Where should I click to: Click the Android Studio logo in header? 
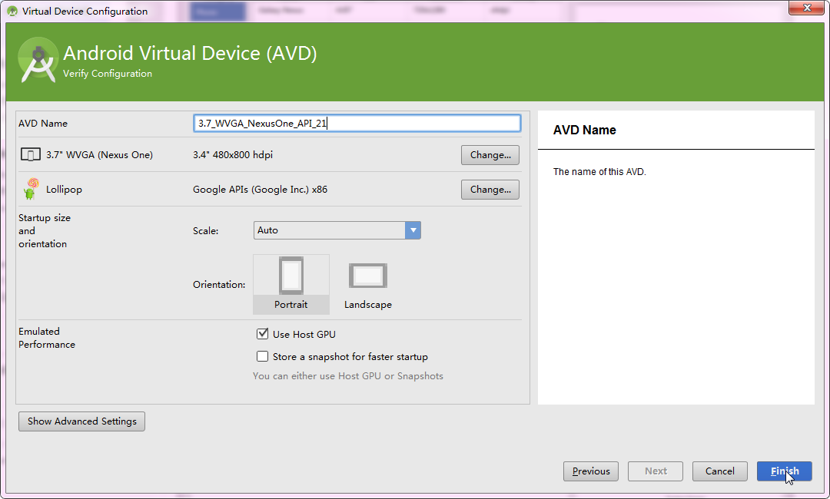[38, 61]
